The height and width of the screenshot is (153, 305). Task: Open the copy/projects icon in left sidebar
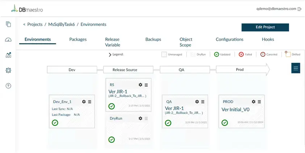pos(8,24)
